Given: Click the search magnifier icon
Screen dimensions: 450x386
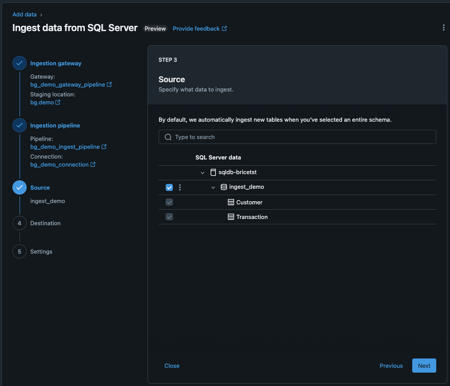Looking at the screenshot, I should pyautogui.click(x=168, y=137).
